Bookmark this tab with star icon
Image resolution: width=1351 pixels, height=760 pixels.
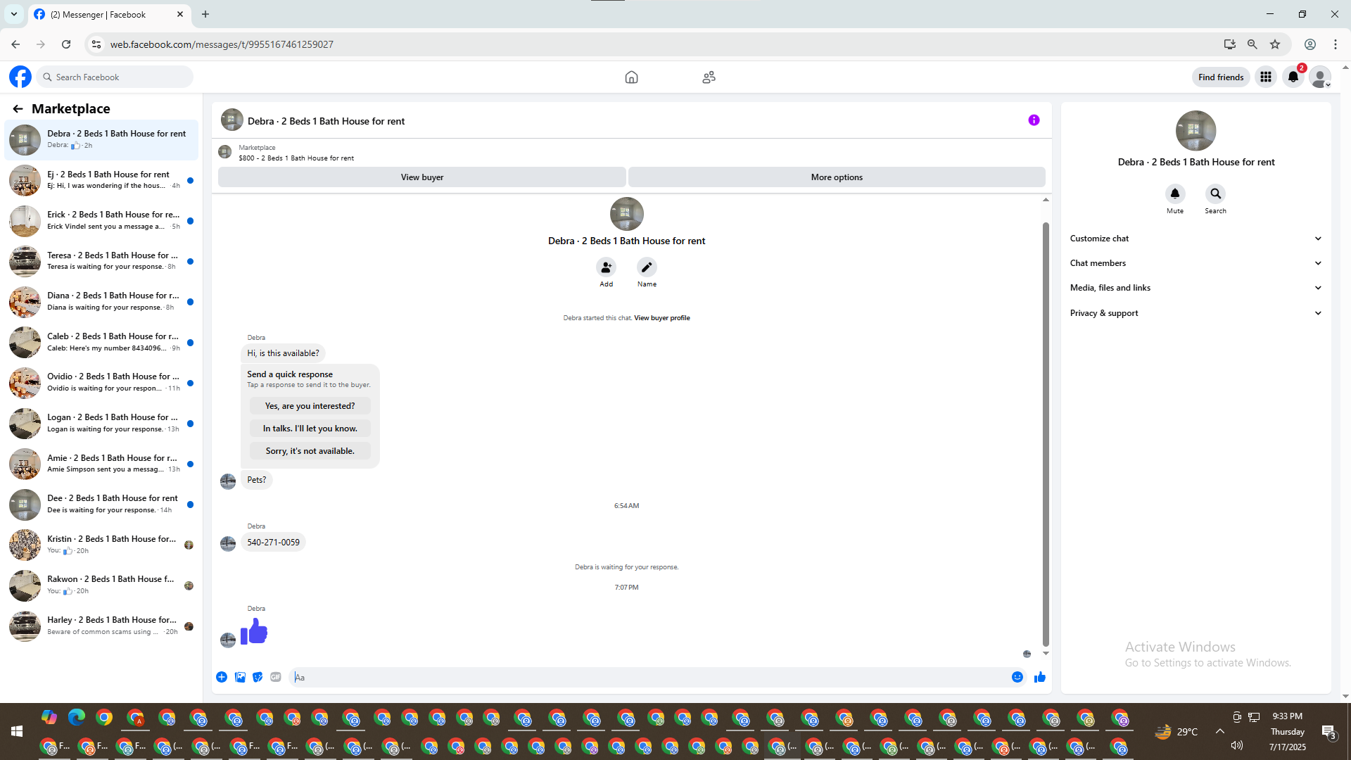pos(1275,44)
